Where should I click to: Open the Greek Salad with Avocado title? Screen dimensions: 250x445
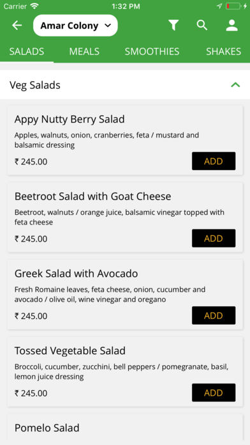coord(76,274)
